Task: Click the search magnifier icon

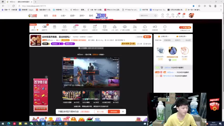Action: tap(155, 16)
